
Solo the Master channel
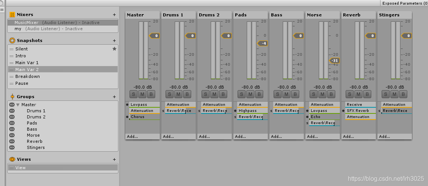click(133, 94)
